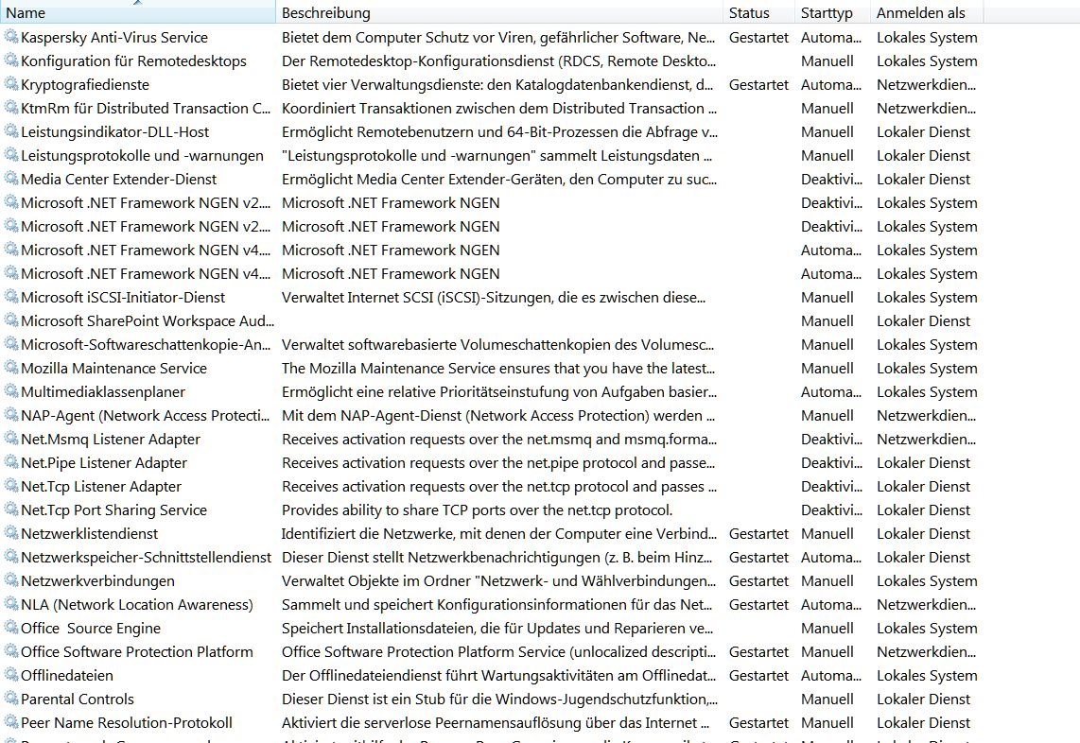
Task: Click Gestartet status of Kryptografiedienste
Action: [x=758, y=85]
